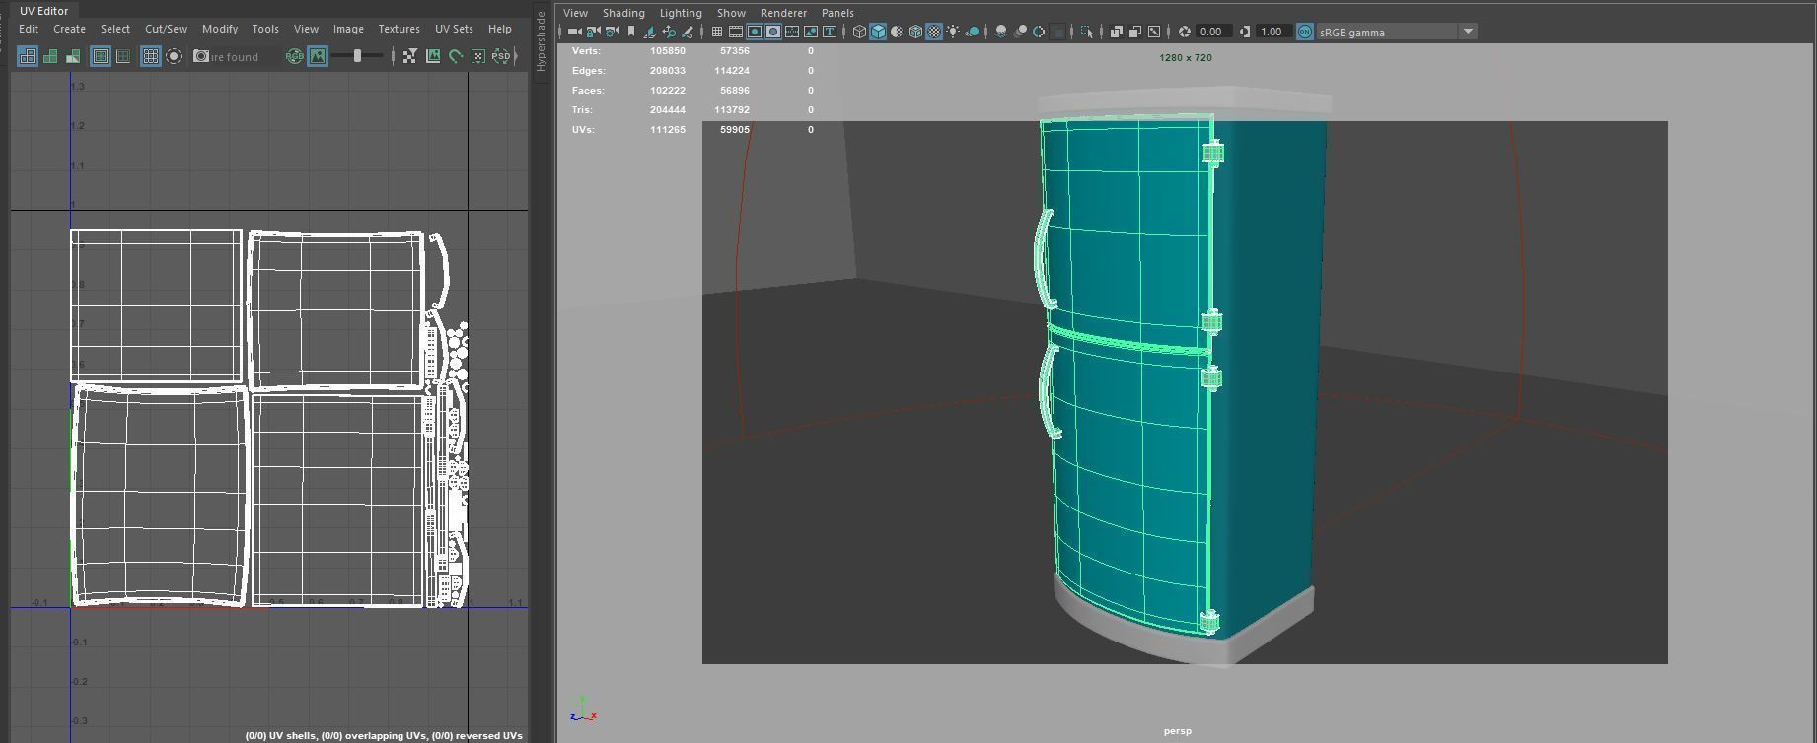This screenshot has height=743, width=1817.
Task: Toggle Isolate Select icon in viewport
Action: 1087,32
